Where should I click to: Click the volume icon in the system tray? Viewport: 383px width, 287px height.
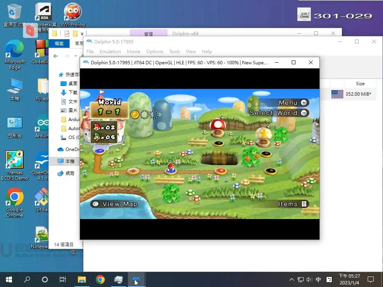(309, 280)
